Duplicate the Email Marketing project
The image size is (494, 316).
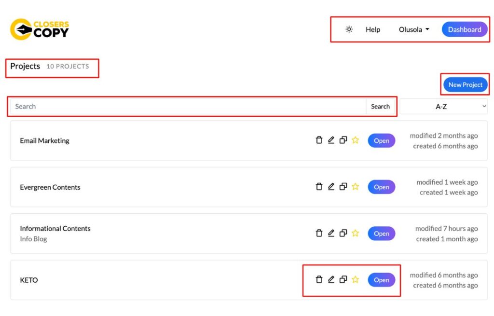point(343,140)
